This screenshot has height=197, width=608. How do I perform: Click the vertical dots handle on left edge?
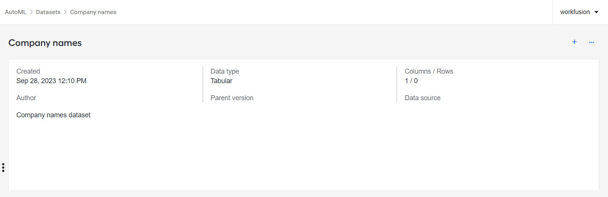[x=3, y=167]
